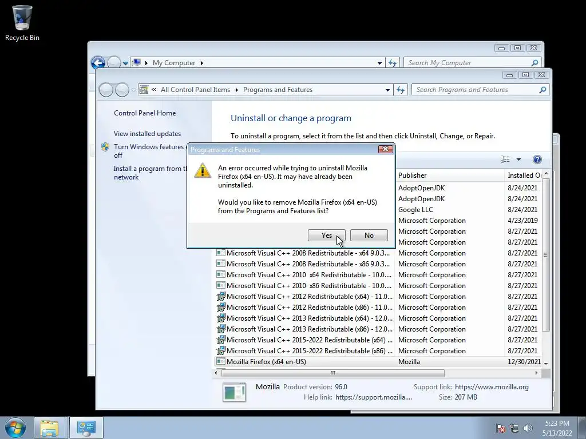Click the Control Panel icon in address bar
The height and width of the screenshot is (439, 586).
coord(144,90)
